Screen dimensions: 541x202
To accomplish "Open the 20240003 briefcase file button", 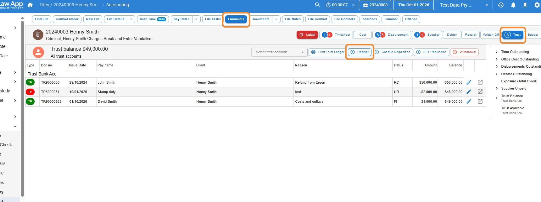I will pos(375,5).
